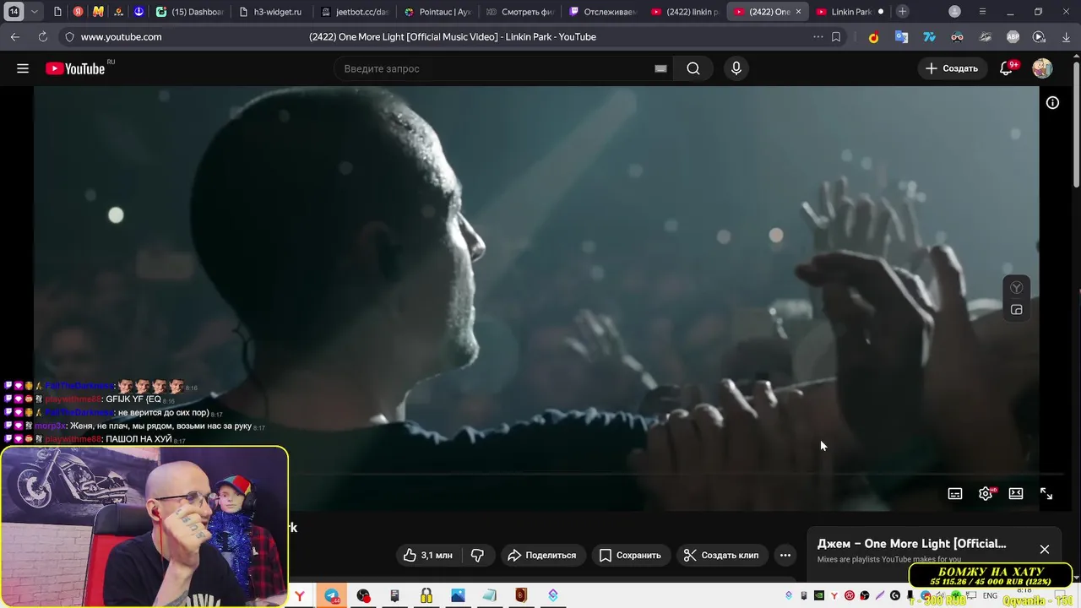Open Yandex Browser from the taskbar
Image resolution: width=1081 pixels, height=608 pixels.
(x=300, y=596)
